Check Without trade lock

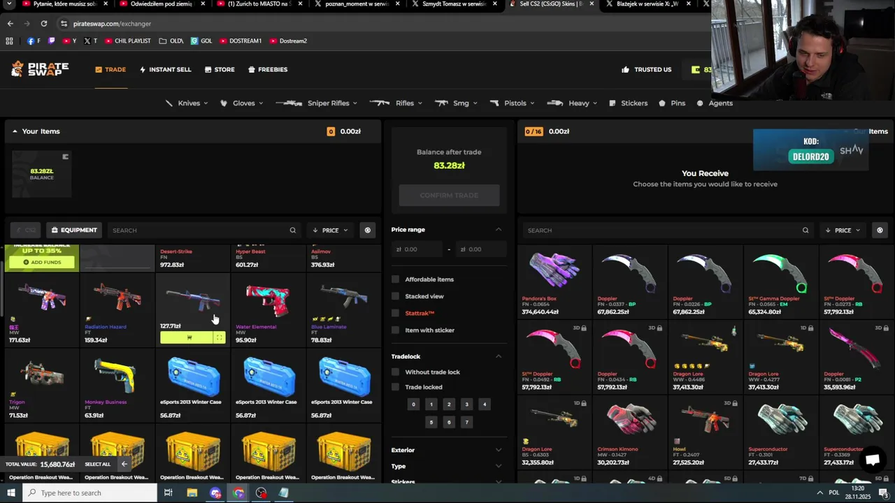click(x=396, y=372)
